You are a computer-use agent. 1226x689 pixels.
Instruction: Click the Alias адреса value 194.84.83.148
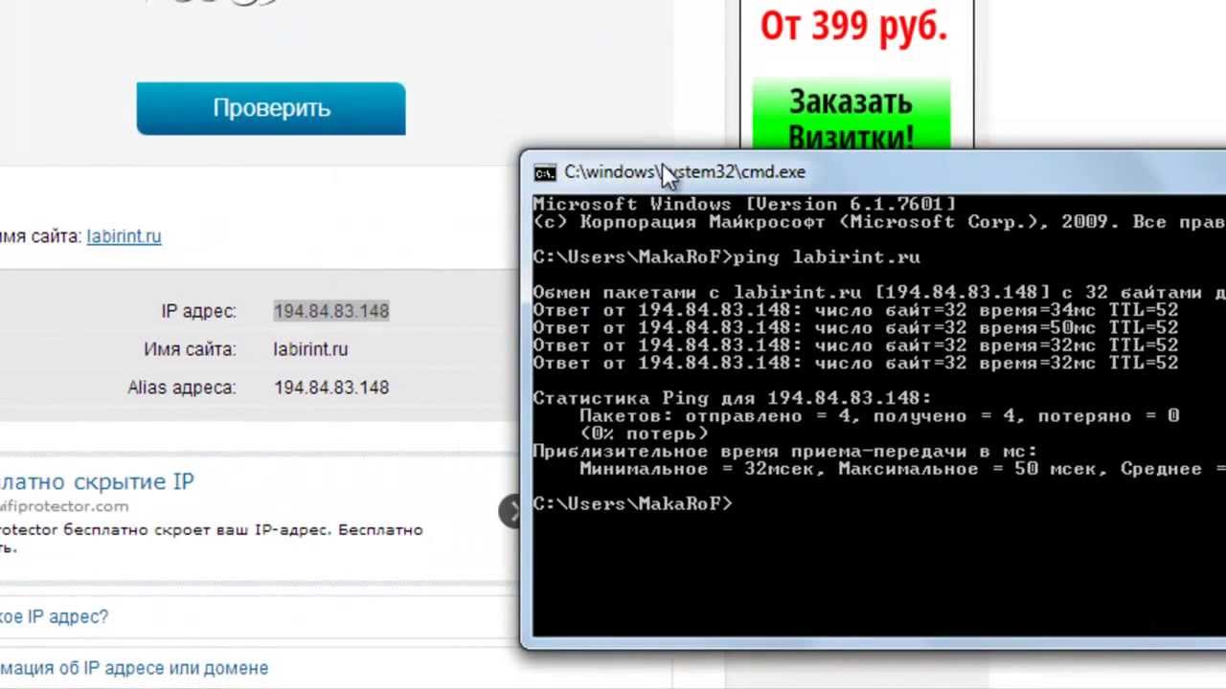click(x=331, y=388)
